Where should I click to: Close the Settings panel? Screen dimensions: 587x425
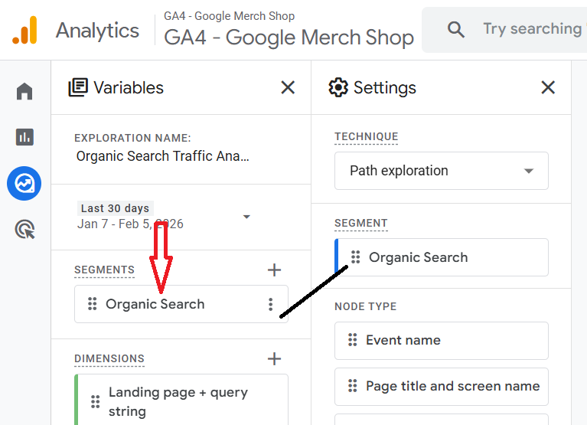(x=548, y=87)
